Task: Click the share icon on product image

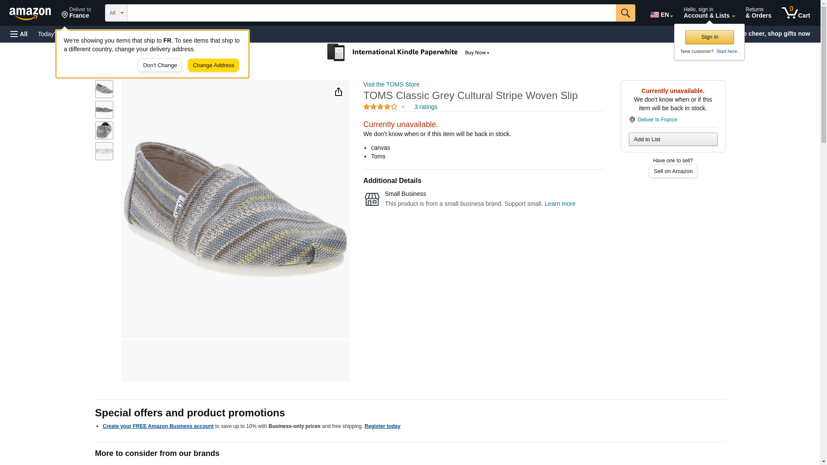Action: point(338,92)
